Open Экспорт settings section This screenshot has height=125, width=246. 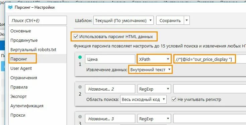coord(37,97)
